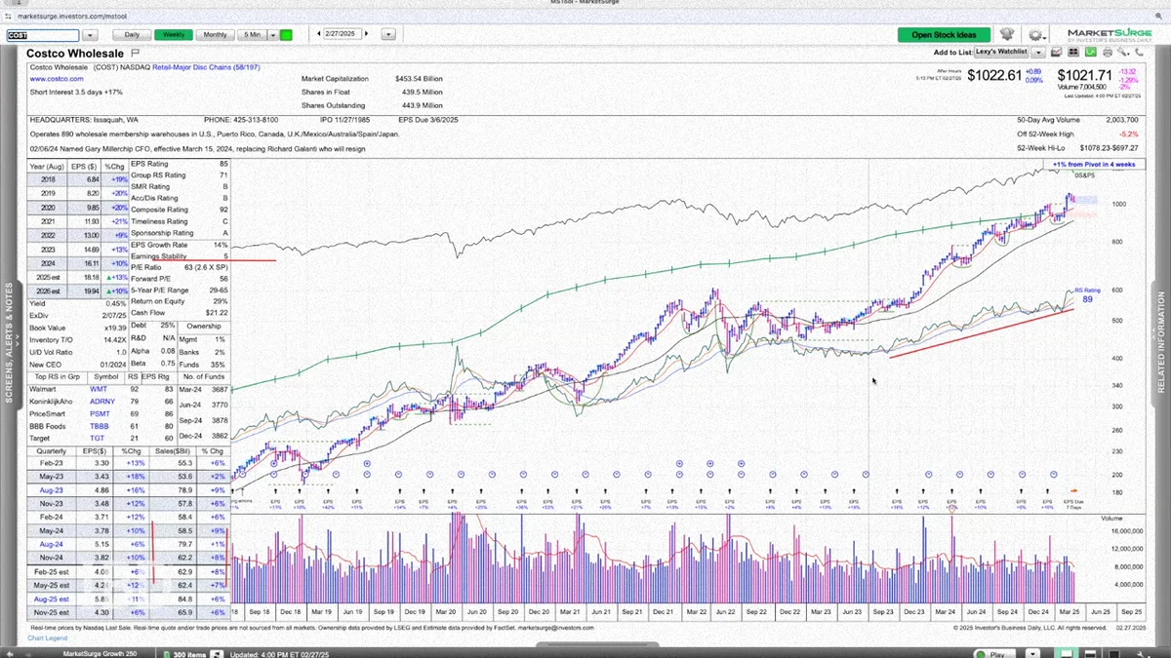Click the 2/27/2025 date field

point(343,34)
